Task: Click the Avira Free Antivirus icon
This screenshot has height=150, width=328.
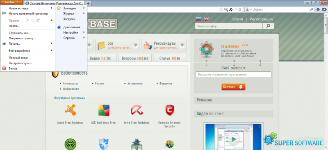Action: coord(137,110)
